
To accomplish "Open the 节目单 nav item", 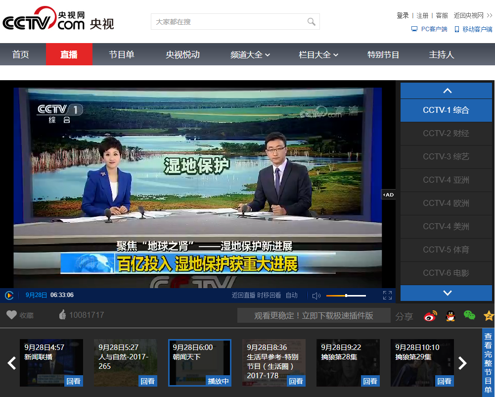I will (x=122, y=54).
